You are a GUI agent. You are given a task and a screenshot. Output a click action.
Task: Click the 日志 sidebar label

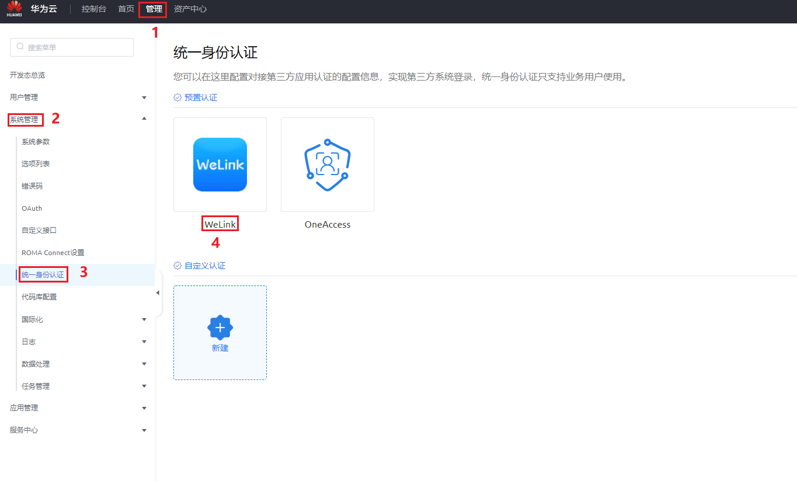pyautogui.click(x=29, y=341)
